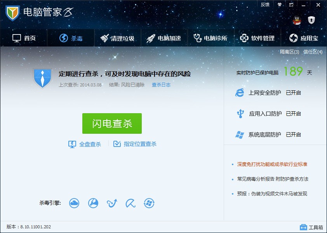
Task: Click the 工具箱 toolbox icon
Action: [x=303, y=227]
